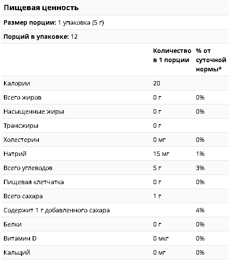Screen dimensions: 233x263
Task: Click the Натрий amount 15 мг
Action: pyautogui.click(x=161, y=154)
